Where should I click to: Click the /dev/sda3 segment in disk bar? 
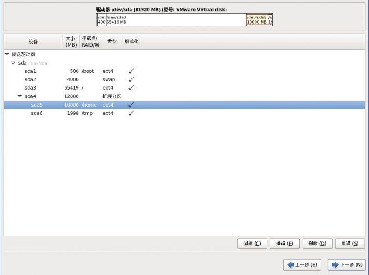pyautogui.click(x=175, y=19)
